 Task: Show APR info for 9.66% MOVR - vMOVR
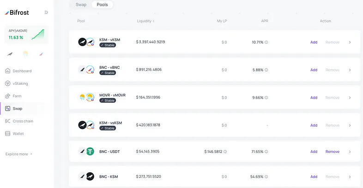(266, 98)
